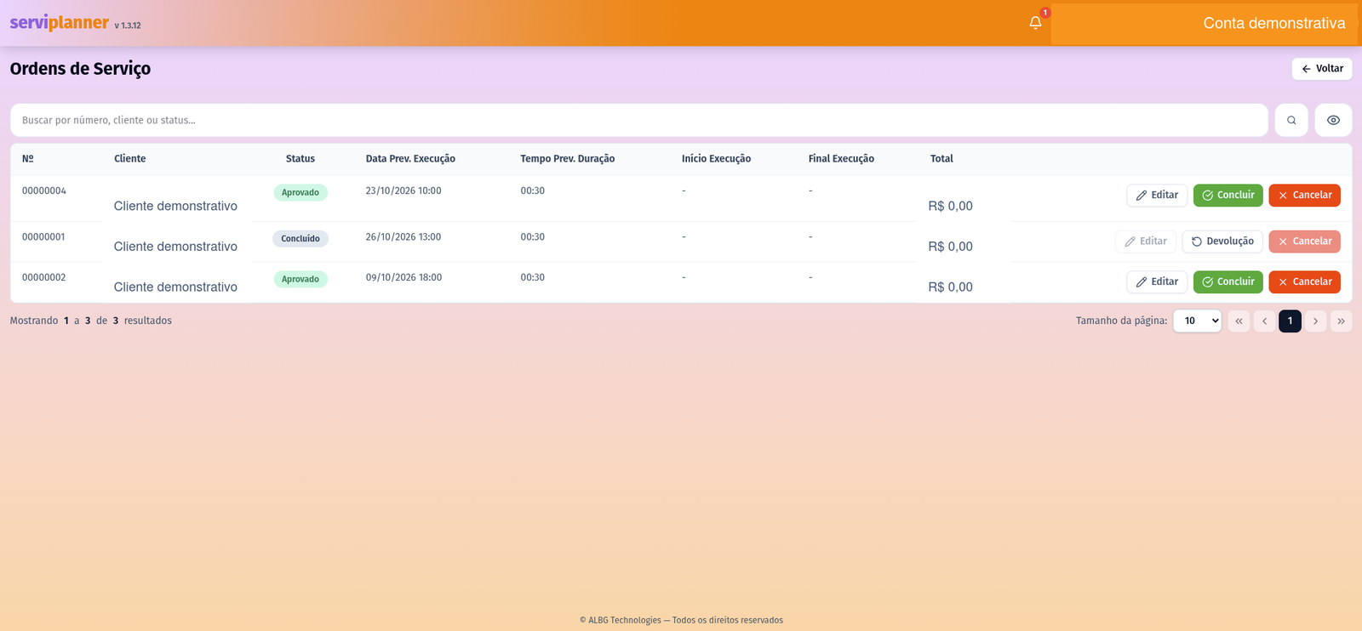The image size is (1362, 631).
Task: Toggle the eye visibility button beside search
Action: pyautogui.click(x=1333, y=120)
